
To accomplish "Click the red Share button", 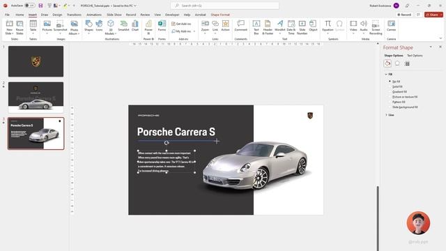I will pos(431,15).
